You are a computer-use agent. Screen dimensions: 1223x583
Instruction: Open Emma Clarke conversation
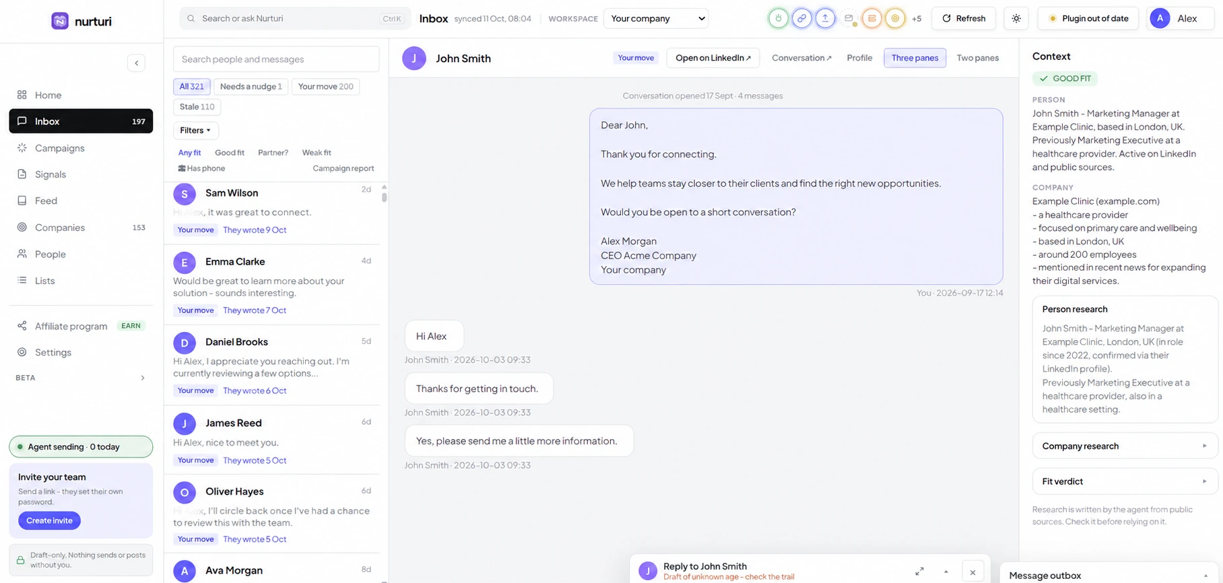pos(273,285)
